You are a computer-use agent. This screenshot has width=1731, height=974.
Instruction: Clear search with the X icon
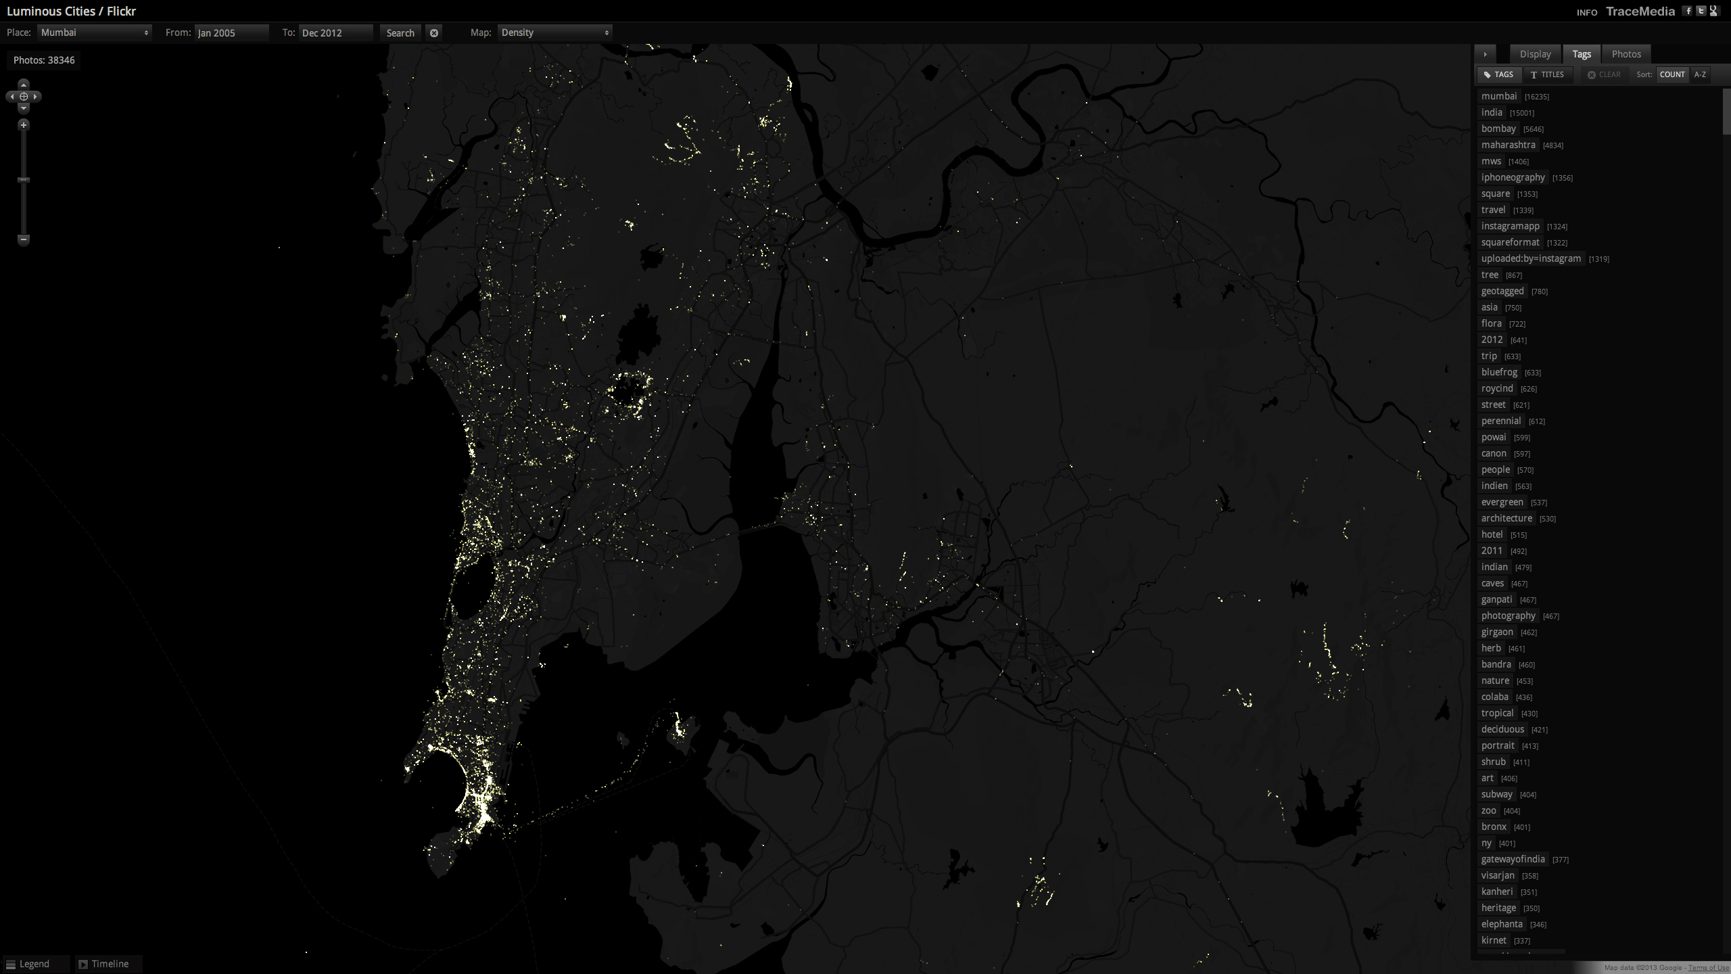434,32
